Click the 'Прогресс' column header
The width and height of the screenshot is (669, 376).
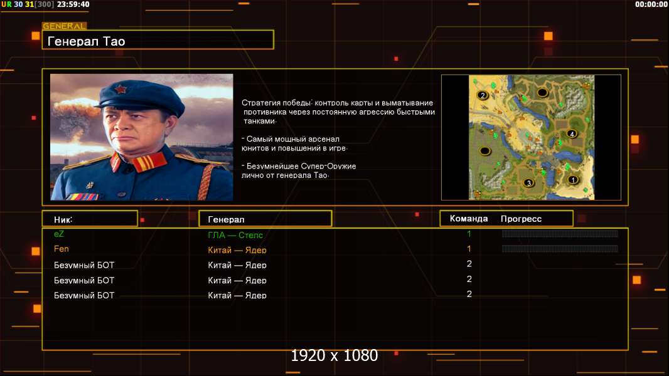[521, 219]
